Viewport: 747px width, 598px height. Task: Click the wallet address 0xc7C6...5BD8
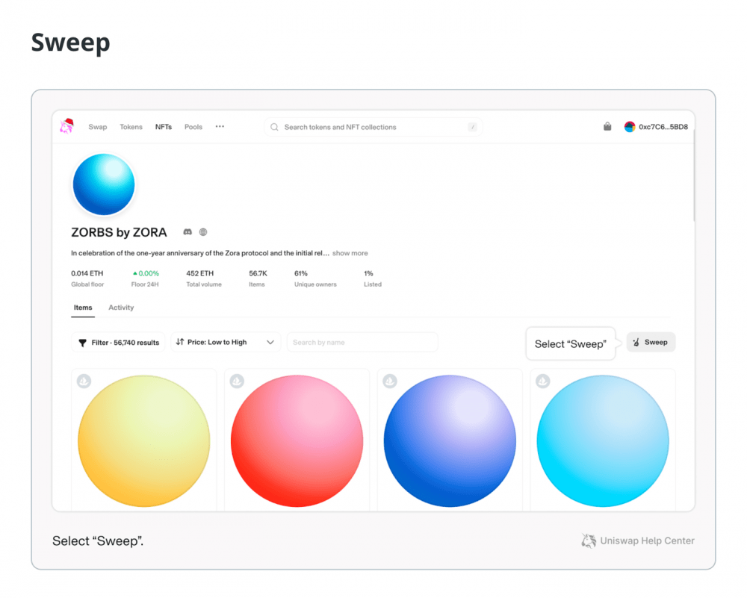pos(663,127)
